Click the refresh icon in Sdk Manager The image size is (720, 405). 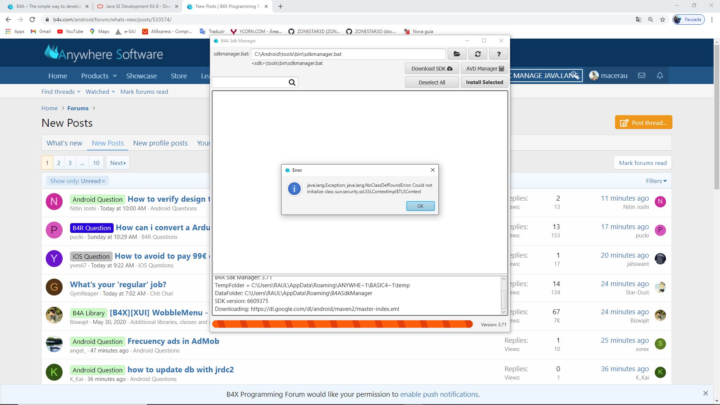(x=478, y=54)
